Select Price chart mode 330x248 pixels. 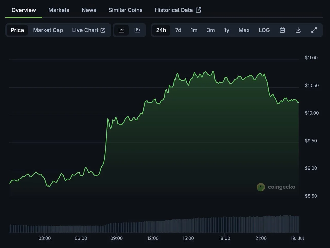[17, 30]
